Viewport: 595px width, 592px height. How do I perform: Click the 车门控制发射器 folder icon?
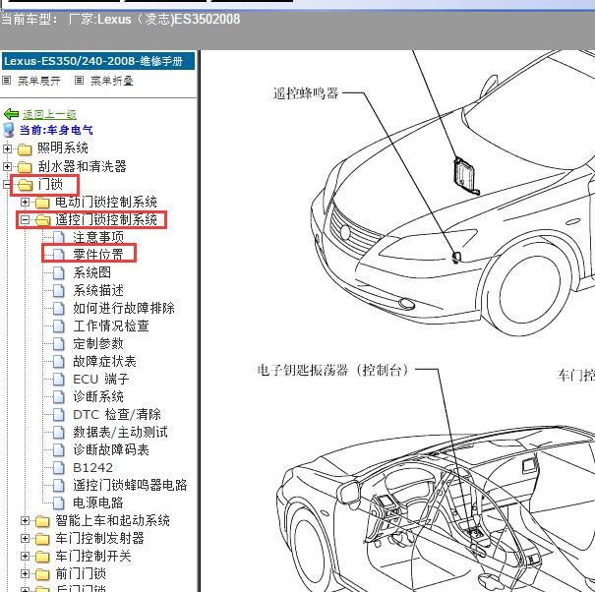pyautogui.click(x=42, y=539)
